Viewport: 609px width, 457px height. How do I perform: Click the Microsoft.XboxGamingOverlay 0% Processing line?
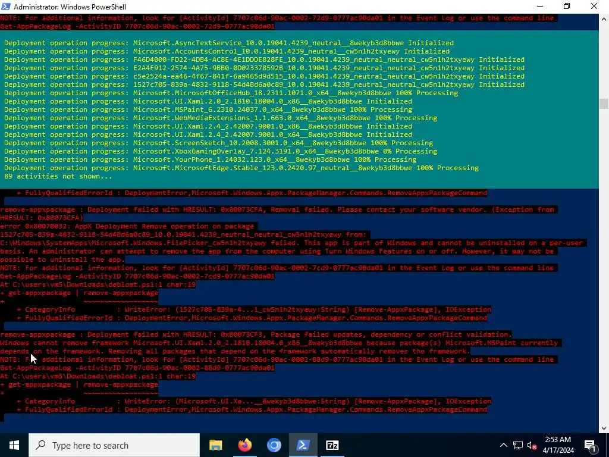pyautogui.click(x=221, y=151)
